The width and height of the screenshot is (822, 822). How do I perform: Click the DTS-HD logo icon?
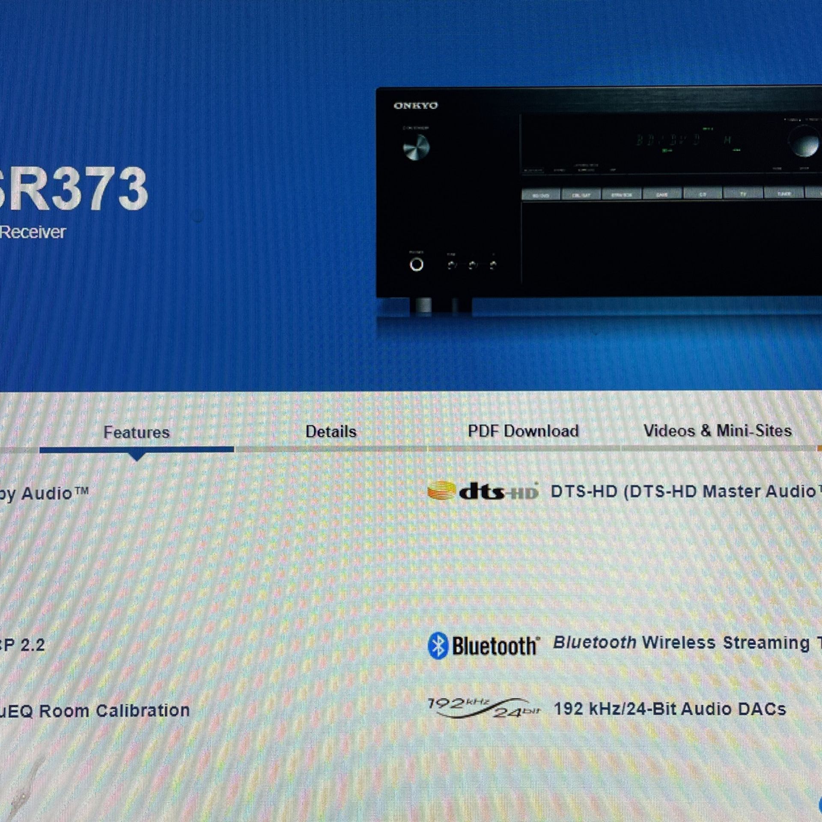483,491
